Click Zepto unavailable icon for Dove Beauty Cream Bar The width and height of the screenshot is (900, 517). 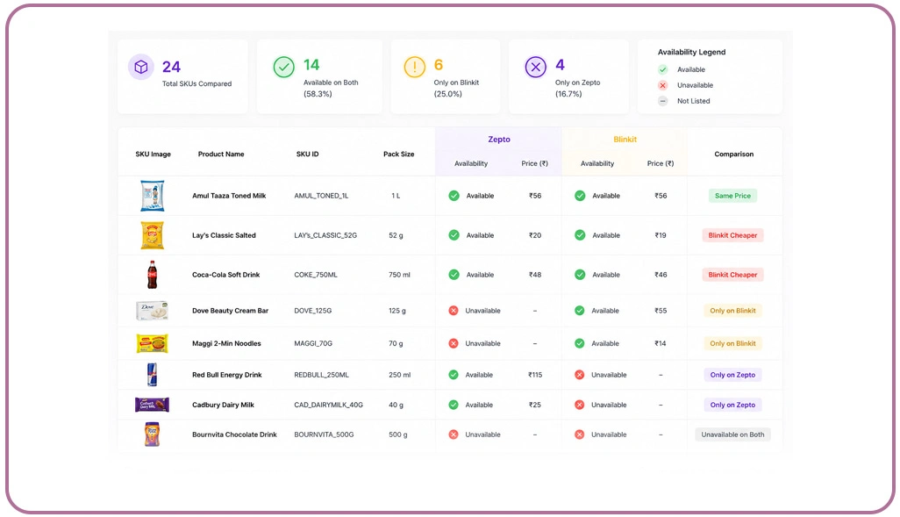pos(454,310)
